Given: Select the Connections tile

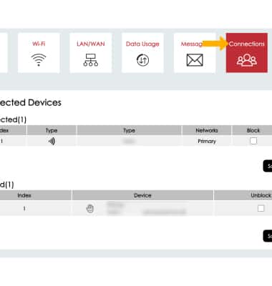Looking at the screenshot, I should [x=247, y=53].
